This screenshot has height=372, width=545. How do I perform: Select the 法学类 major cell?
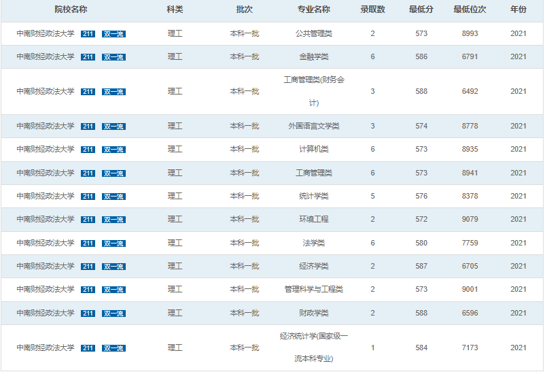[314, 243]
